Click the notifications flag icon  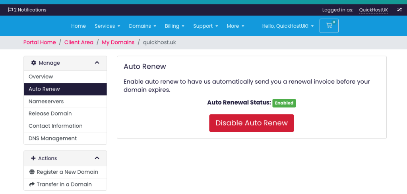click(x=10, y=10)
